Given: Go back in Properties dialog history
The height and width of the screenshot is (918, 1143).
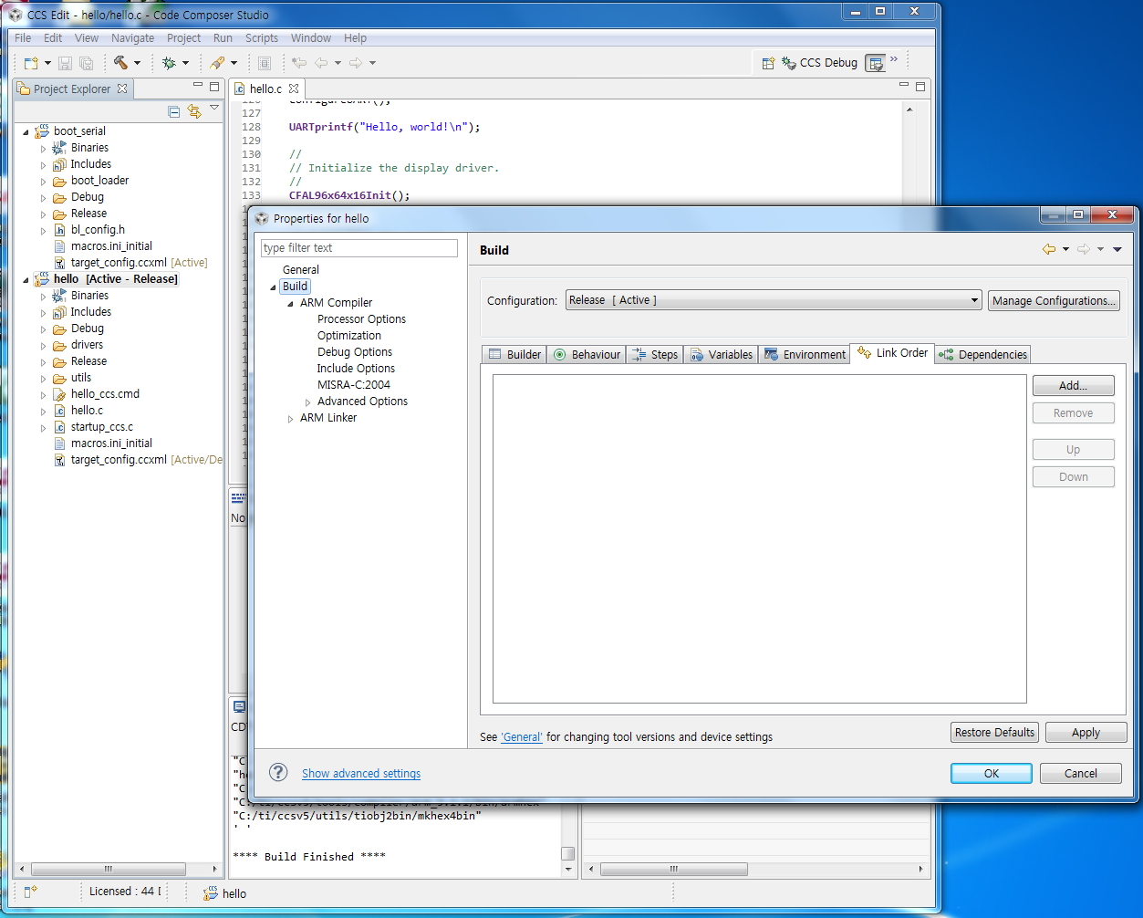Looking at the screenshot, I should 1049,249.
